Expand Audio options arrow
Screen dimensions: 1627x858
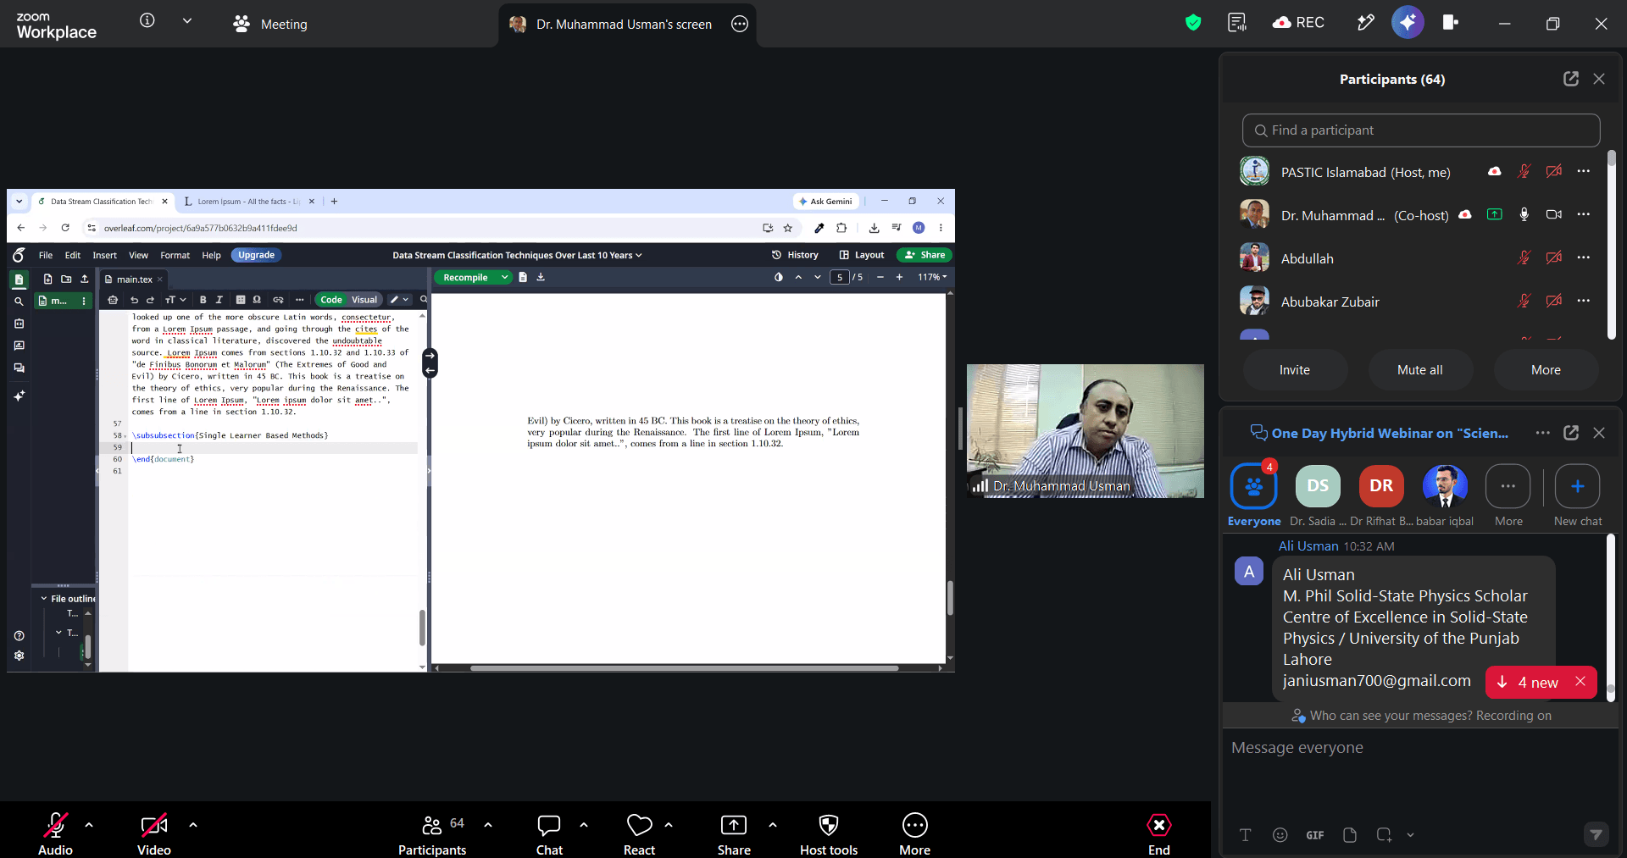pyautogui.click(x=89, y=824)
